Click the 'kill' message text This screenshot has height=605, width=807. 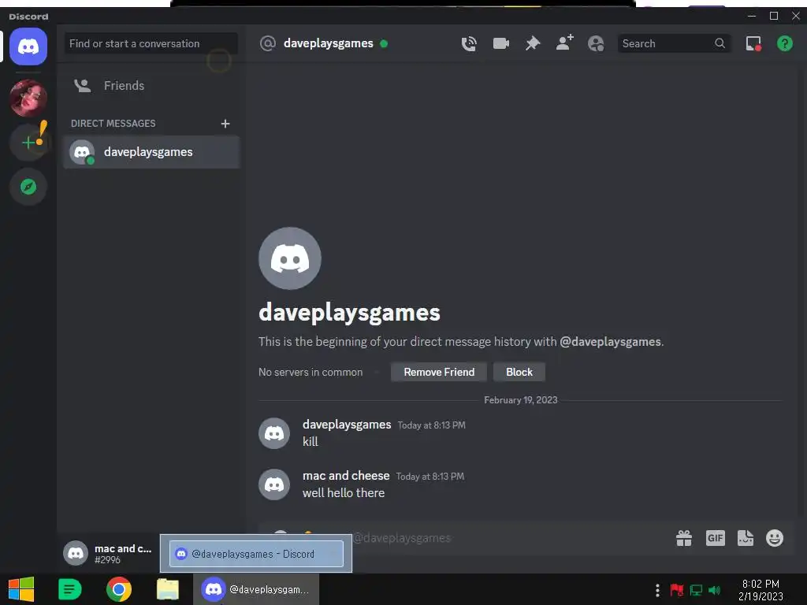(311, 441)
